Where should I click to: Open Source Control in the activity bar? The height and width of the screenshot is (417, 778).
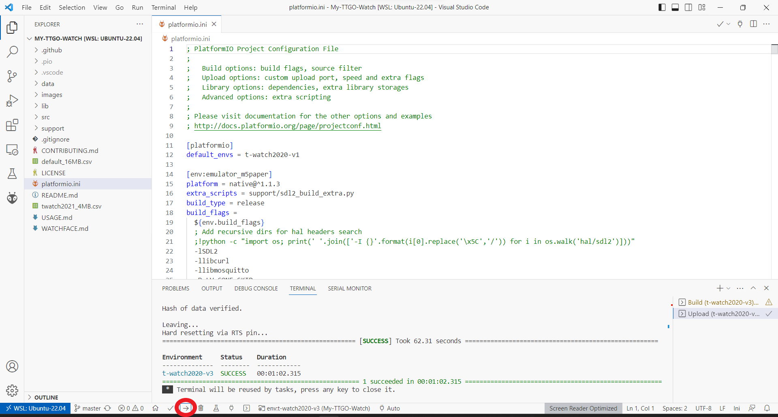(12, 76)
